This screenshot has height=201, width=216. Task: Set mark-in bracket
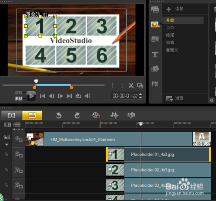coord(113,85)
